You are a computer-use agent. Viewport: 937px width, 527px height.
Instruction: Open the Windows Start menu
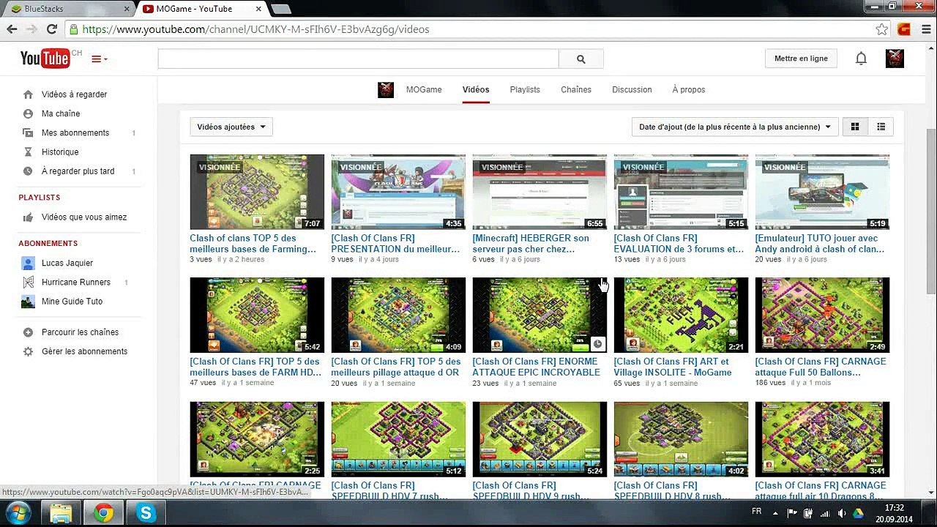(x=18, y=513)
